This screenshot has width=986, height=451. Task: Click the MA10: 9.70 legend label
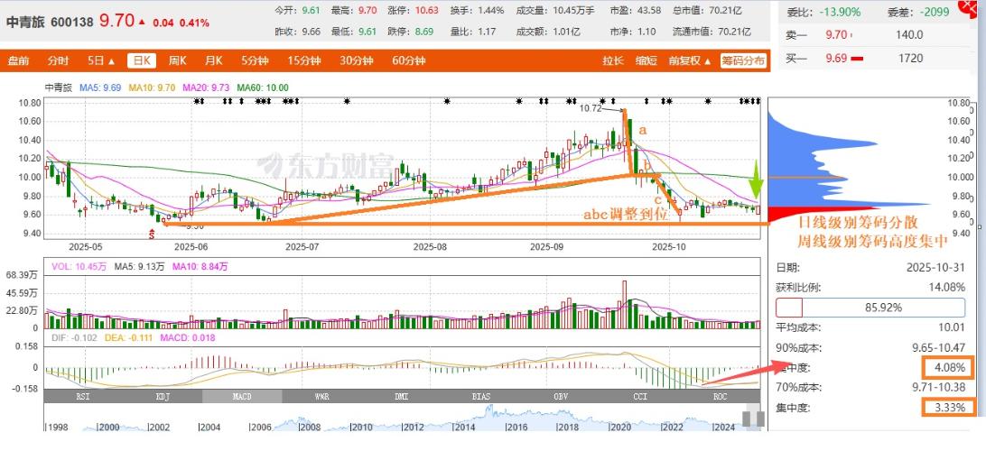point(153,87)
